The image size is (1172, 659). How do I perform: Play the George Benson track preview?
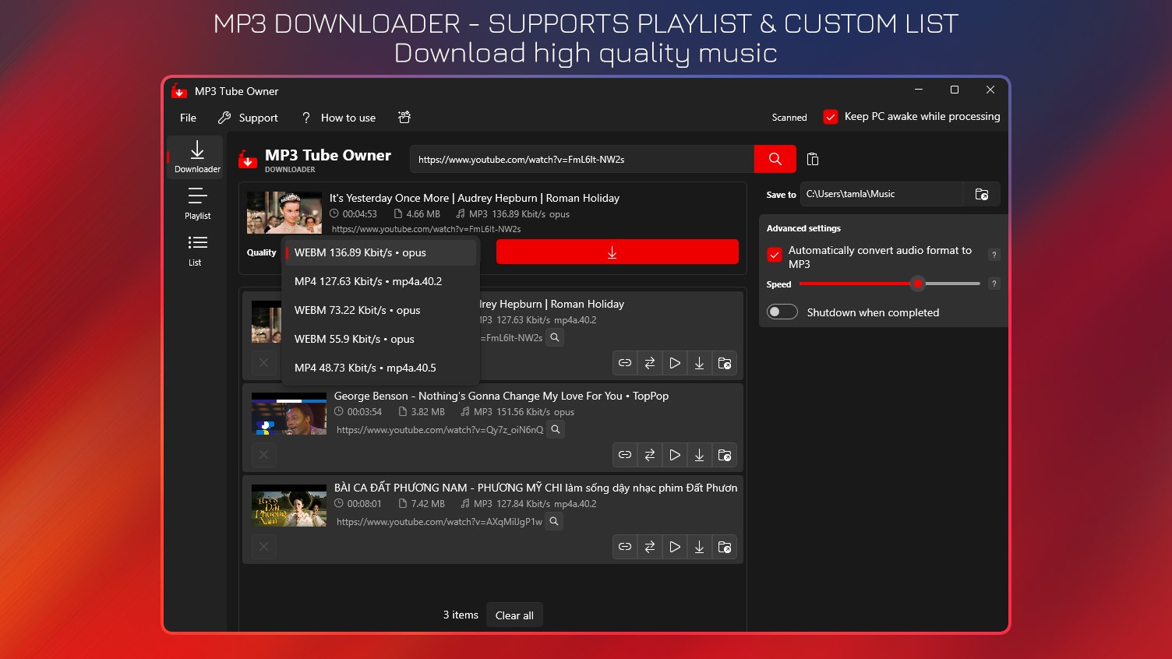click(675, 455)
